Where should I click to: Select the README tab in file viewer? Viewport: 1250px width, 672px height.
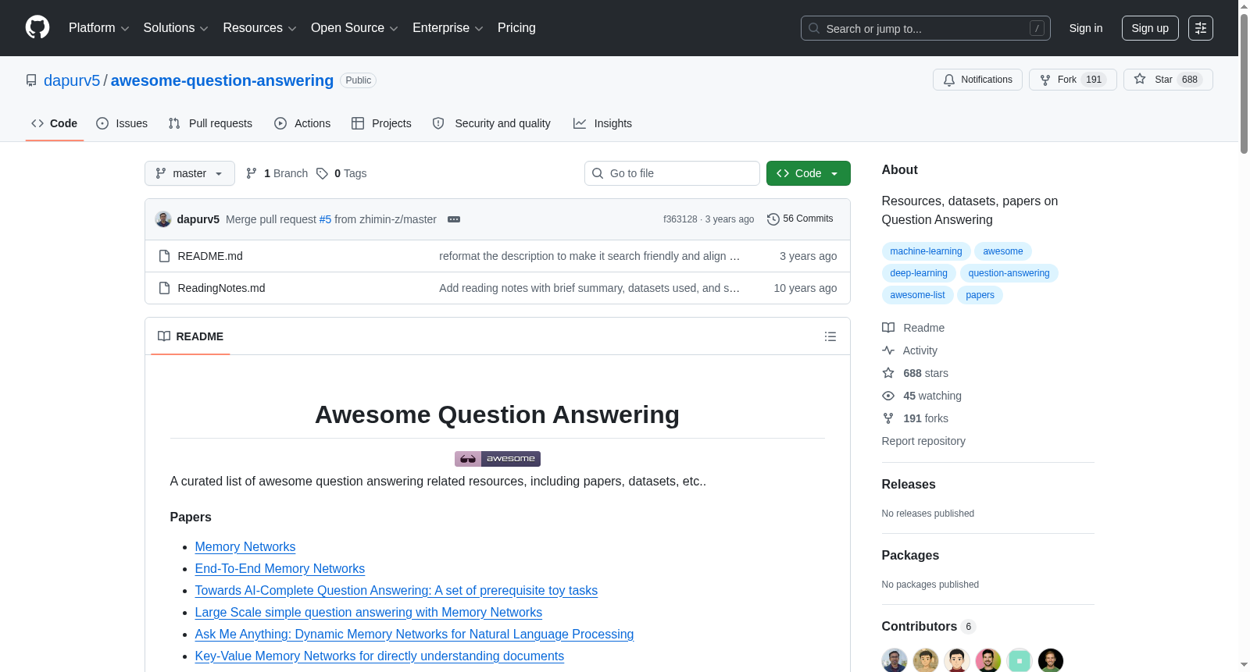click(x=191, y=336)
